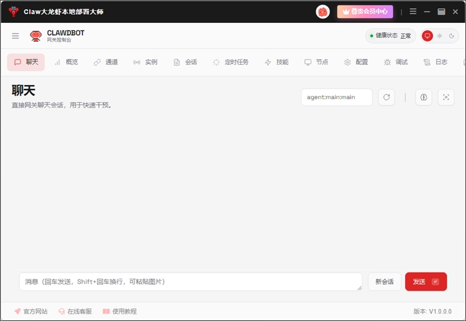Toggle focus mode icon button

tap(446, 97)
